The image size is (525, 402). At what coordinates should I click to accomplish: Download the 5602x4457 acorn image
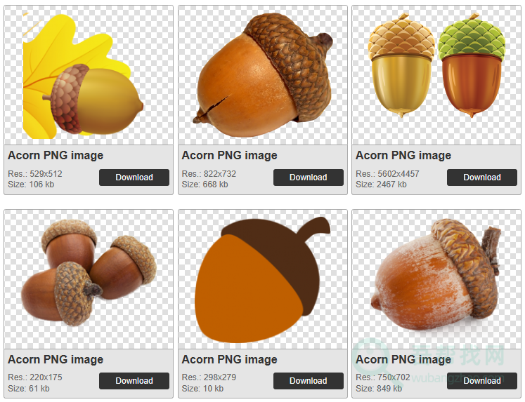(x=481, y=177)
